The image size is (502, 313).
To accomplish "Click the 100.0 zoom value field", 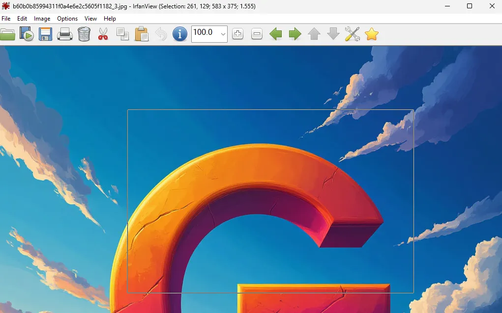I will (204, 33).
